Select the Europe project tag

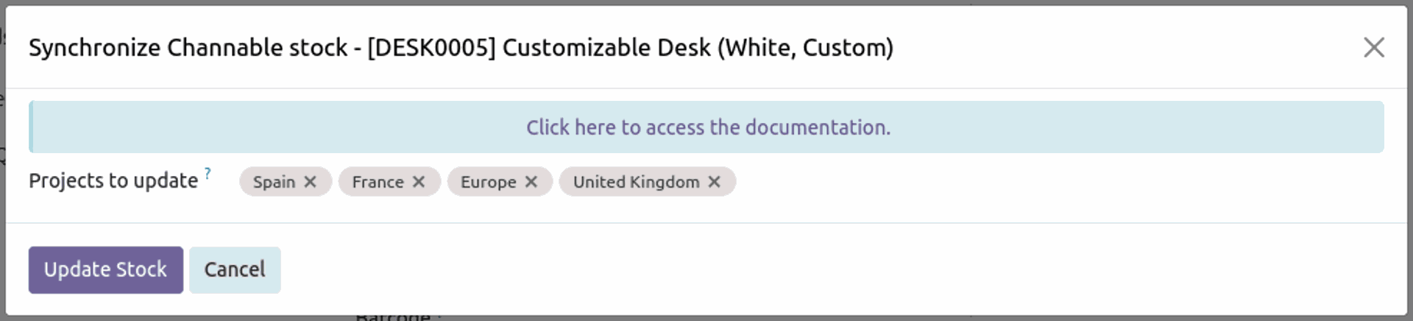488,182
